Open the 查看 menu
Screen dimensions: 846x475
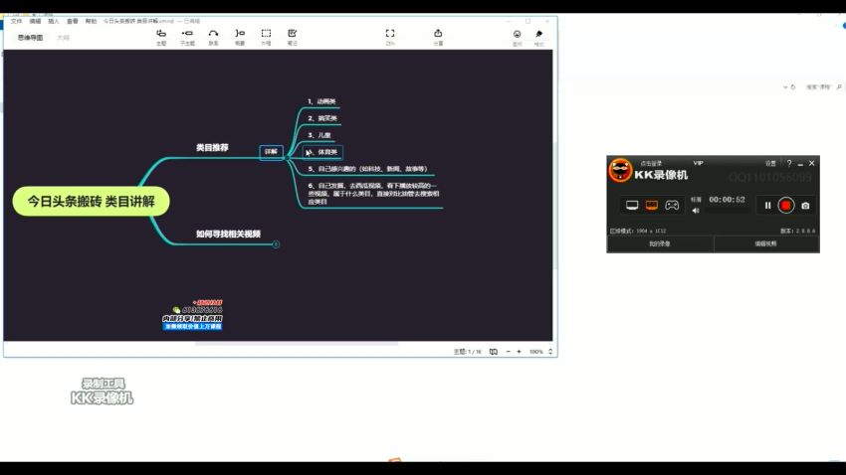point(73,21)
